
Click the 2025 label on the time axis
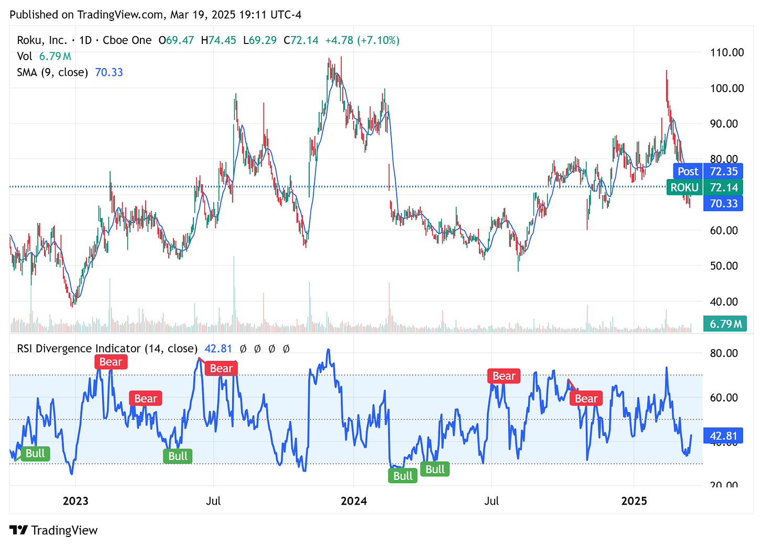point(634,501)
